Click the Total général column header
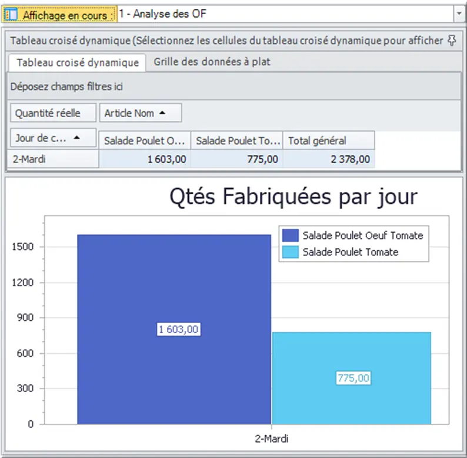This screenshot has width=467, height=458. (x=329, y=141)
